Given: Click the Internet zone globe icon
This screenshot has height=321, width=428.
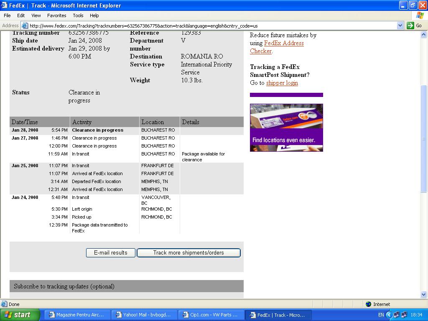Looking at the screenshot, I should click(x=369, y=304).
